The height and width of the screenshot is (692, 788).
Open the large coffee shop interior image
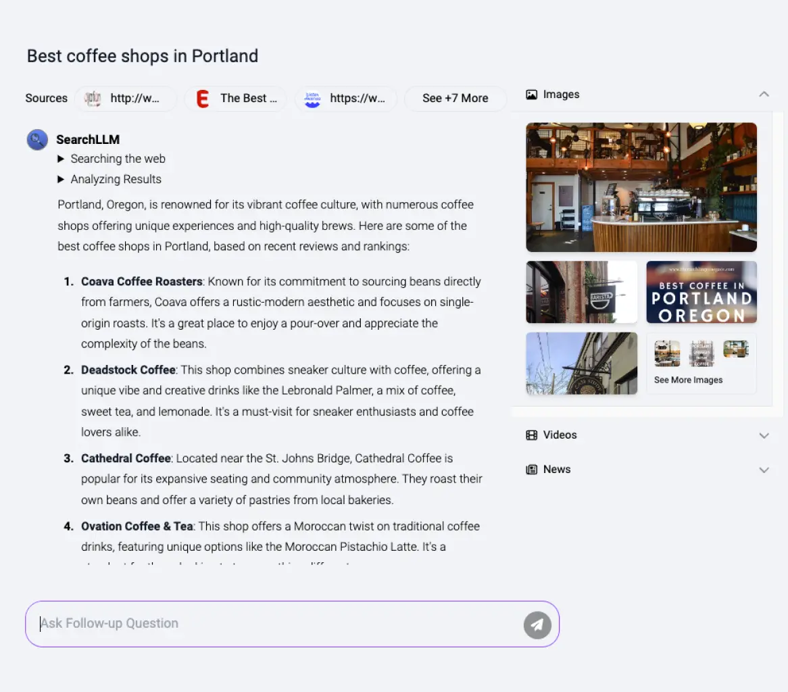[641, 187]
